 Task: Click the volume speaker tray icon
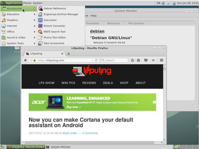coord(164,3)
